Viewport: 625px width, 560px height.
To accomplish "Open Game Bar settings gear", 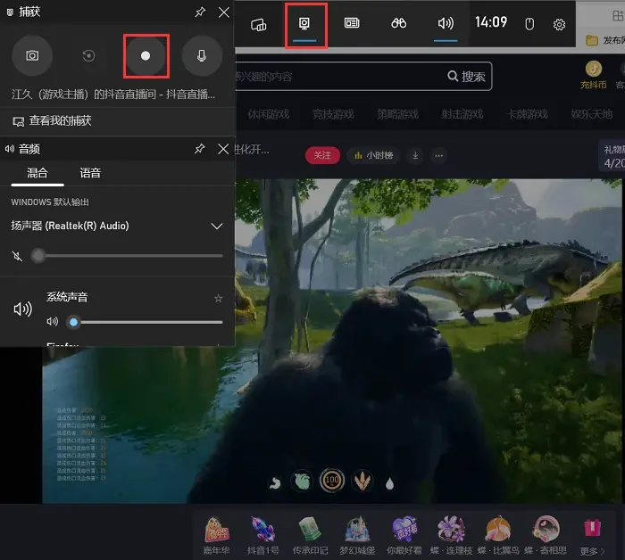I will pos(559,25).
